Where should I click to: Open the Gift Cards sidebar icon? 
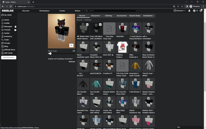click(2, 53)
